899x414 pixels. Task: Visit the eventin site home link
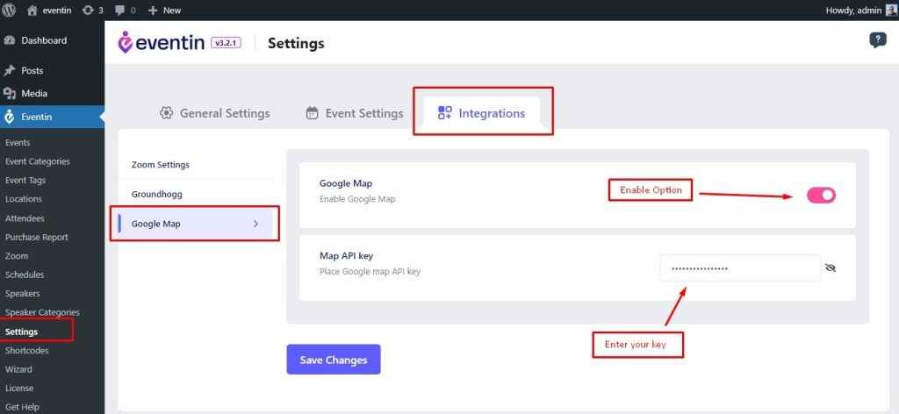pyautogui.click(x=49, y=11)
